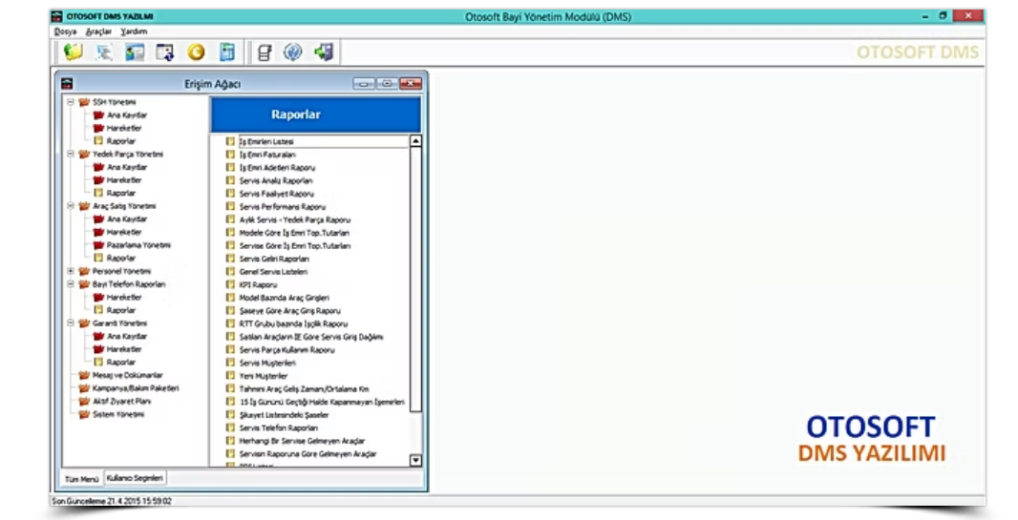Collapse the SSH Yönetimi tree node
Screen dimensions: 1018x520
click(71, 101)
